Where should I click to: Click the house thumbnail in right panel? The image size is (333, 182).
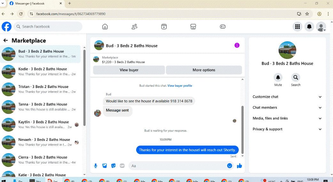coord(287,50)
